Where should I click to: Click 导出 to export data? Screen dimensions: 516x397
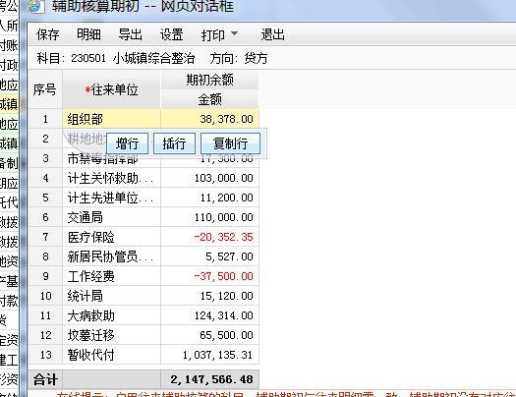click(x=131, y=34)
